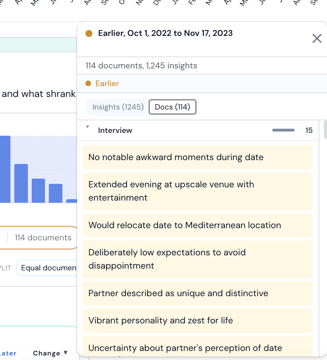Select 'Would relocate date to Mediterranean location'
Screen dimensions: 327x360
[198, 225]
